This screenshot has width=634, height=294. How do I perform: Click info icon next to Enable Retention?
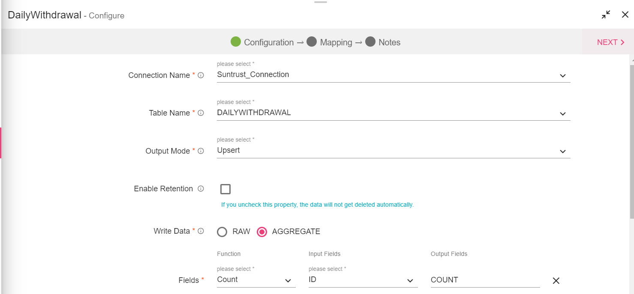pos(201,189)
